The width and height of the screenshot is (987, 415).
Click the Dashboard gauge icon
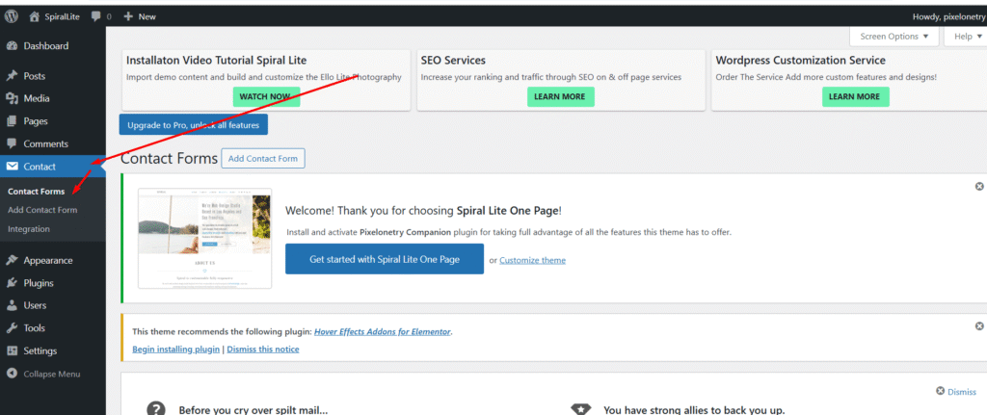tap(12, 46)
